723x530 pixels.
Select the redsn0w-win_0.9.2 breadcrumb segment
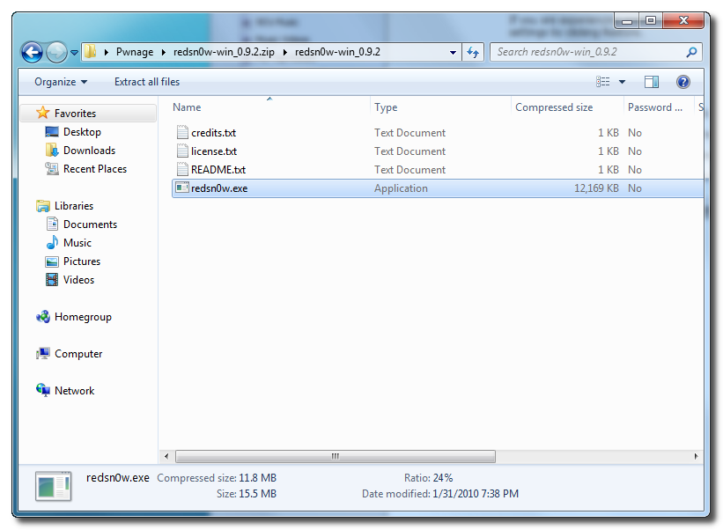click(337, 52)
